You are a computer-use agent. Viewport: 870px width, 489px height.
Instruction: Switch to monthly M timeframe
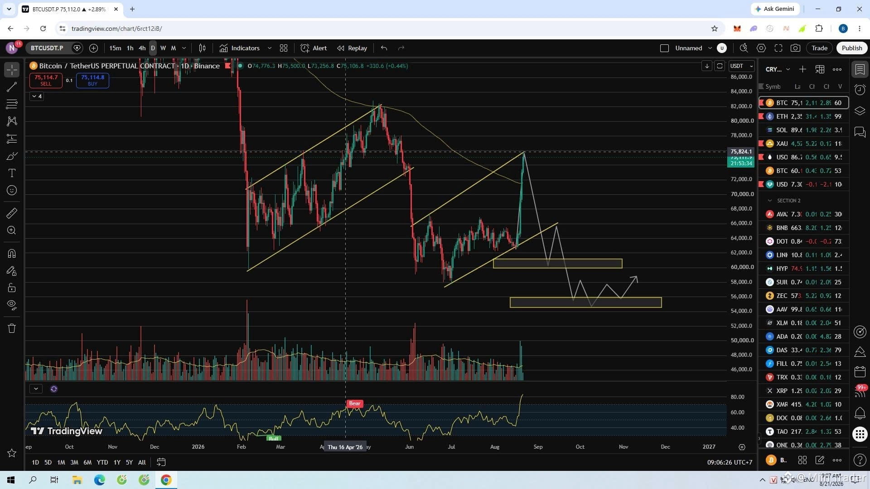click(173, 48)
